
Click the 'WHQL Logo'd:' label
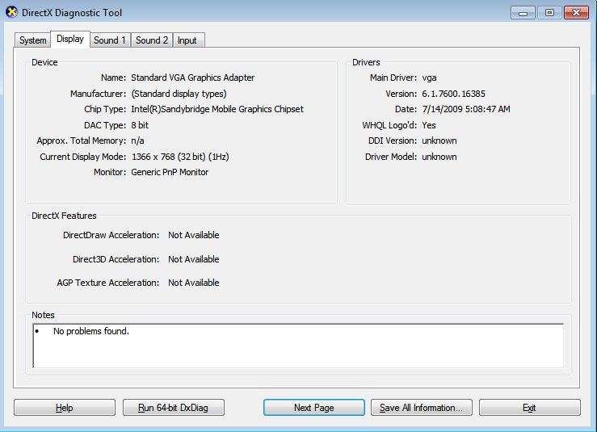(389, 125)
